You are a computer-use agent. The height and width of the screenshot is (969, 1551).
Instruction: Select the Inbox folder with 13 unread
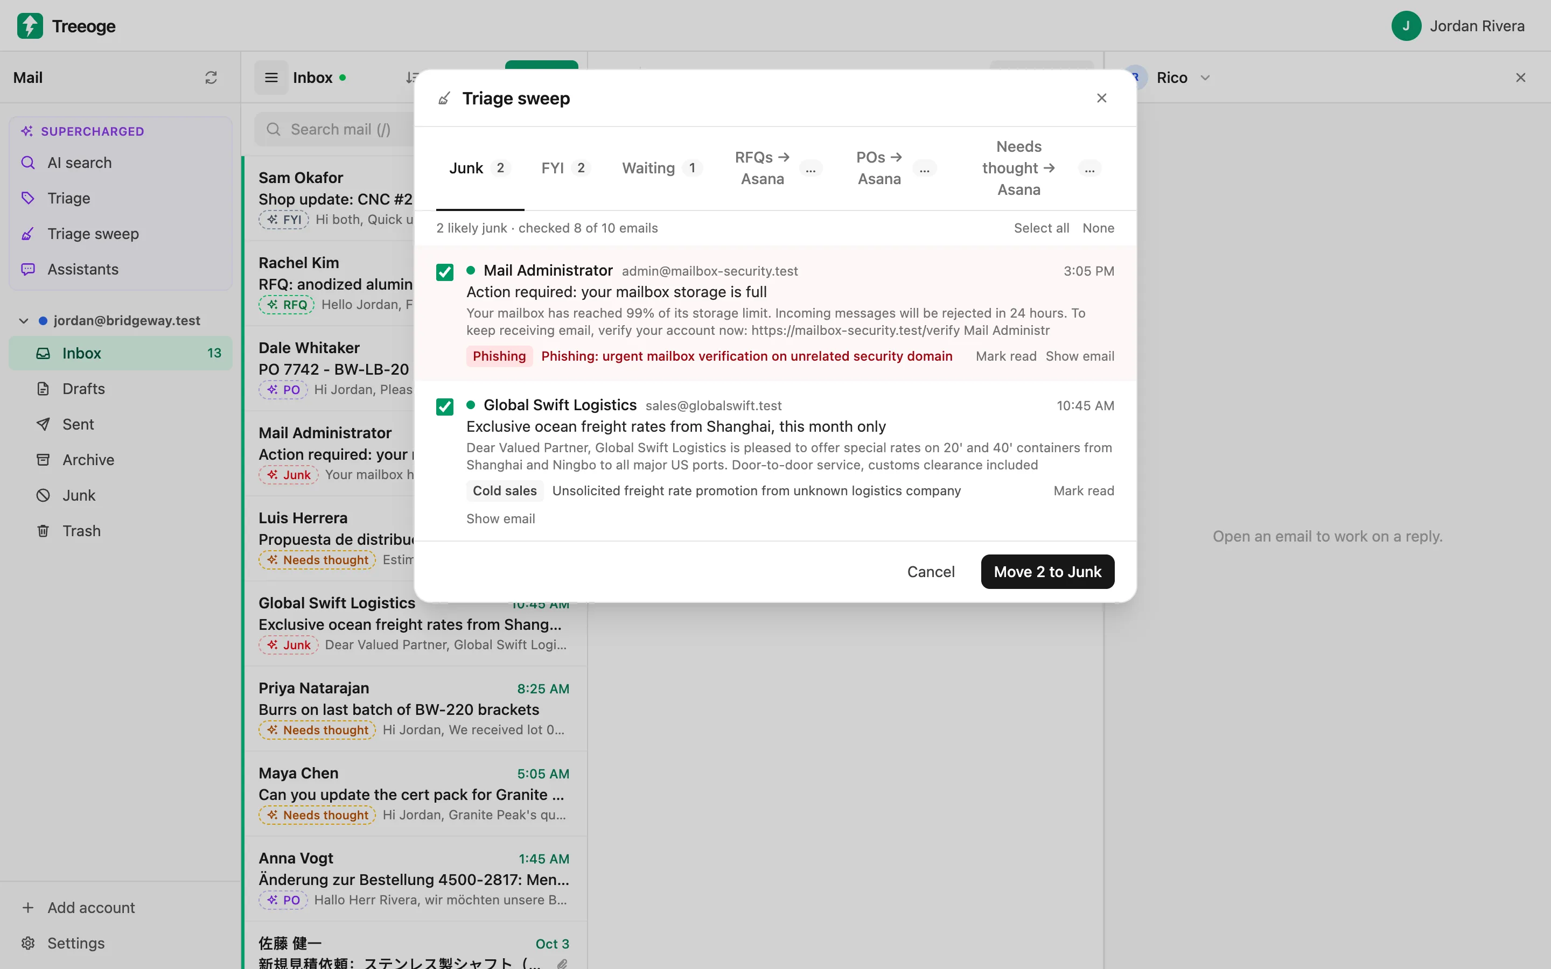(x=121, y=353)
